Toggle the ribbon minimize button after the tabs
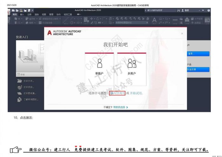This screenshot has height=157, width=222. tap(79, 14)
